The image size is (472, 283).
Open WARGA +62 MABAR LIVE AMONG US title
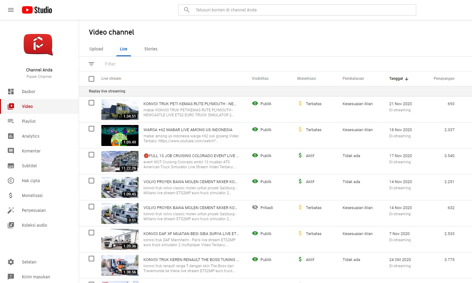[x=188, y=130]
